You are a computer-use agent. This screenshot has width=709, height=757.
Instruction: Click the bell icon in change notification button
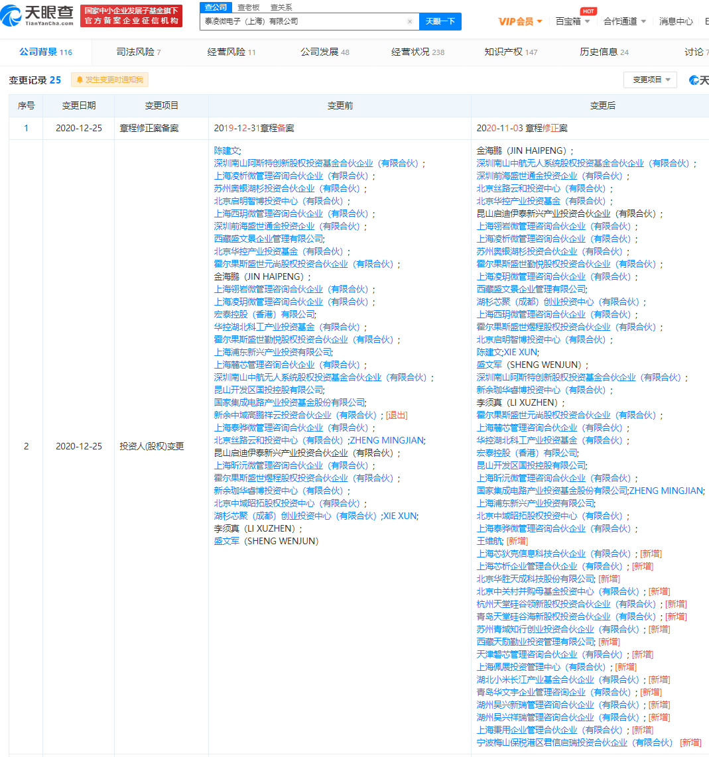point(80,80)
